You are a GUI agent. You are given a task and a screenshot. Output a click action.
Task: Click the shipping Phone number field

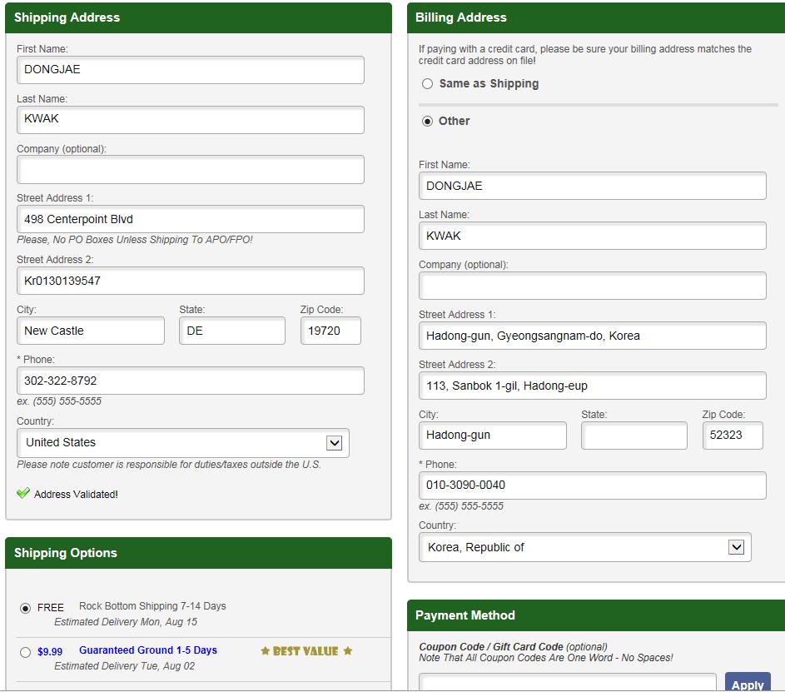190,381
